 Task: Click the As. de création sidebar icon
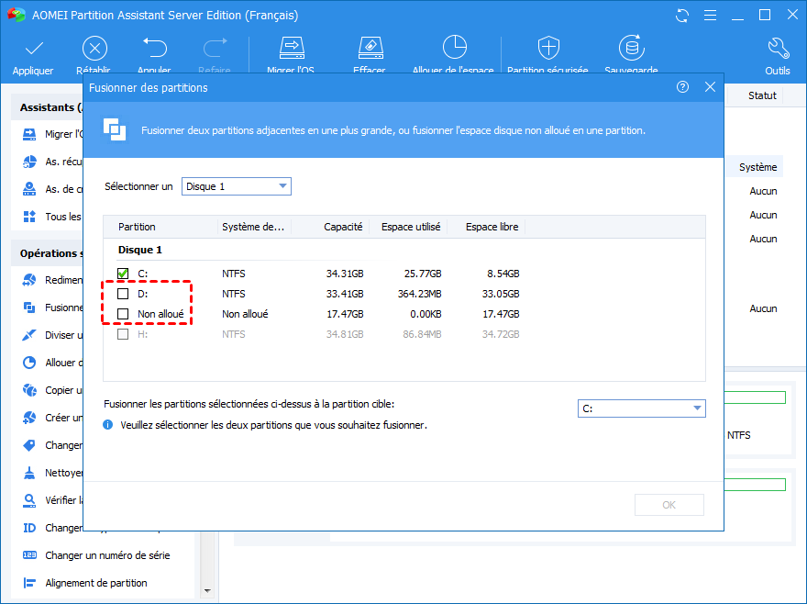(x=29, y=189)
